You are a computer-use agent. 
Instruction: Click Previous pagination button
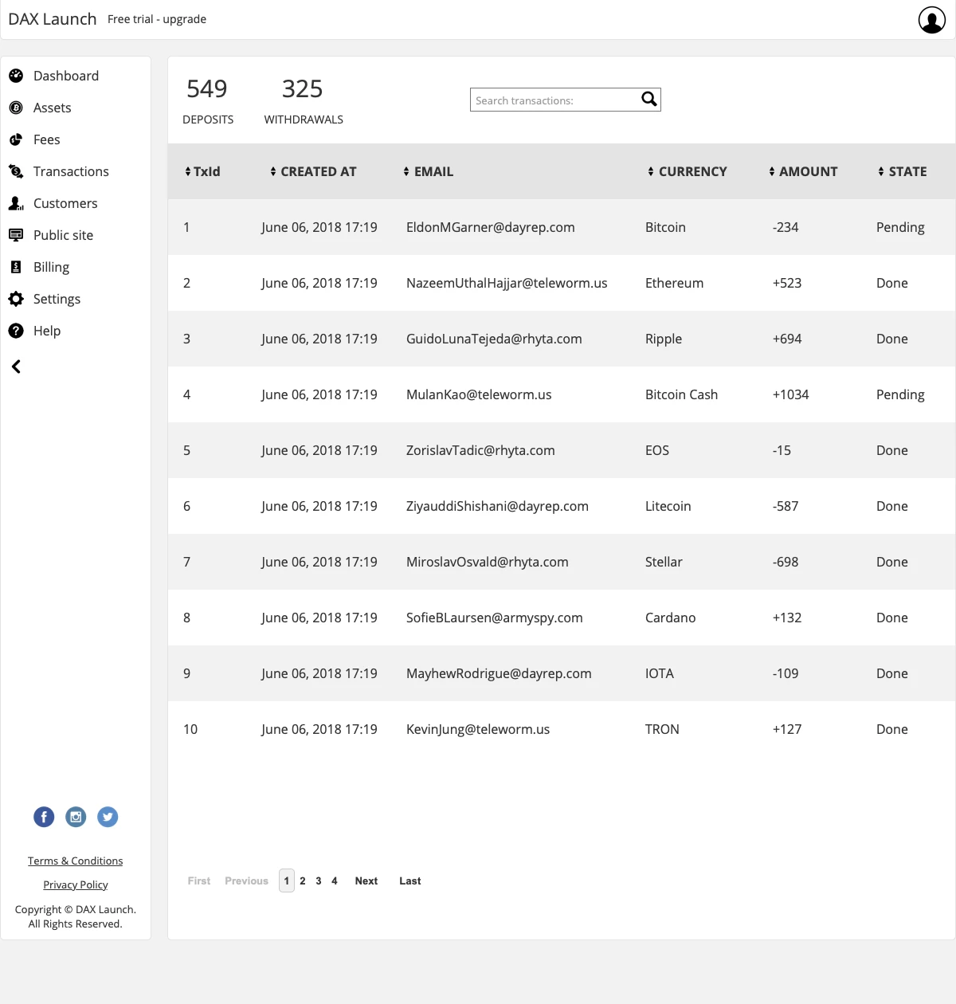click(x=247, y=880)
